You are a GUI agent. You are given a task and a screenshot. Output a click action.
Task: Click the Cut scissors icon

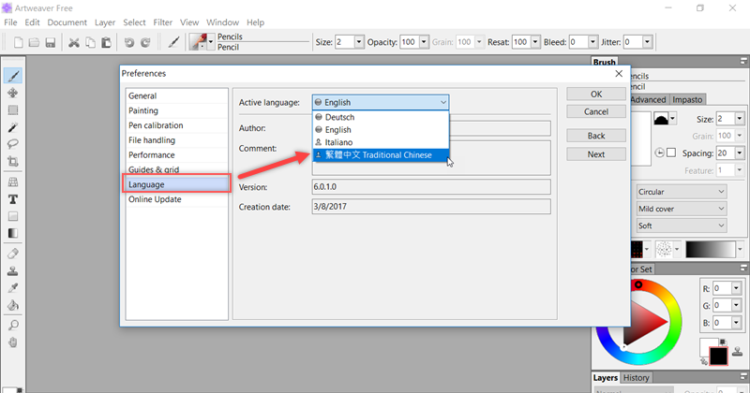(72, 42)
